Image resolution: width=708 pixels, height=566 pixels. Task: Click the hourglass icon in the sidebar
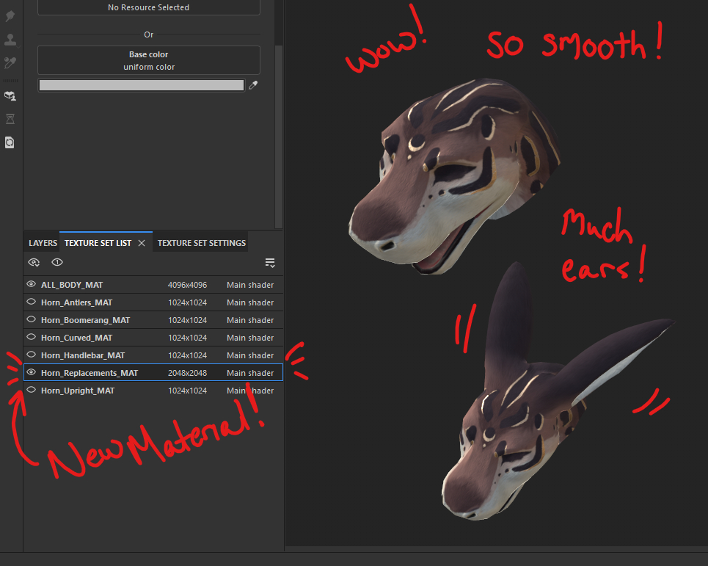pos(10,119)
